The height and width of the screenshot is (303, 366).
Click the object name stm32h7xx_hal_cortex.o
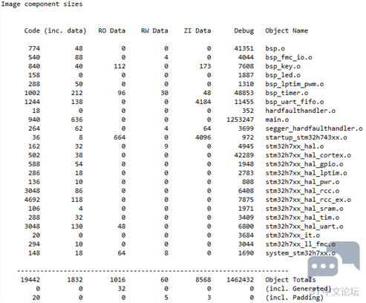[308, 155]
